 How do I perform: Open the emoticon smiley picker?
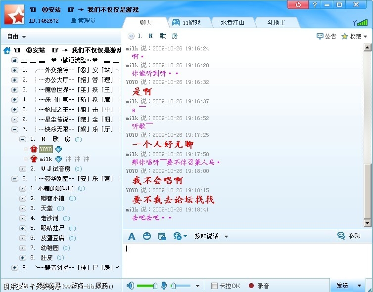point(147,236)
